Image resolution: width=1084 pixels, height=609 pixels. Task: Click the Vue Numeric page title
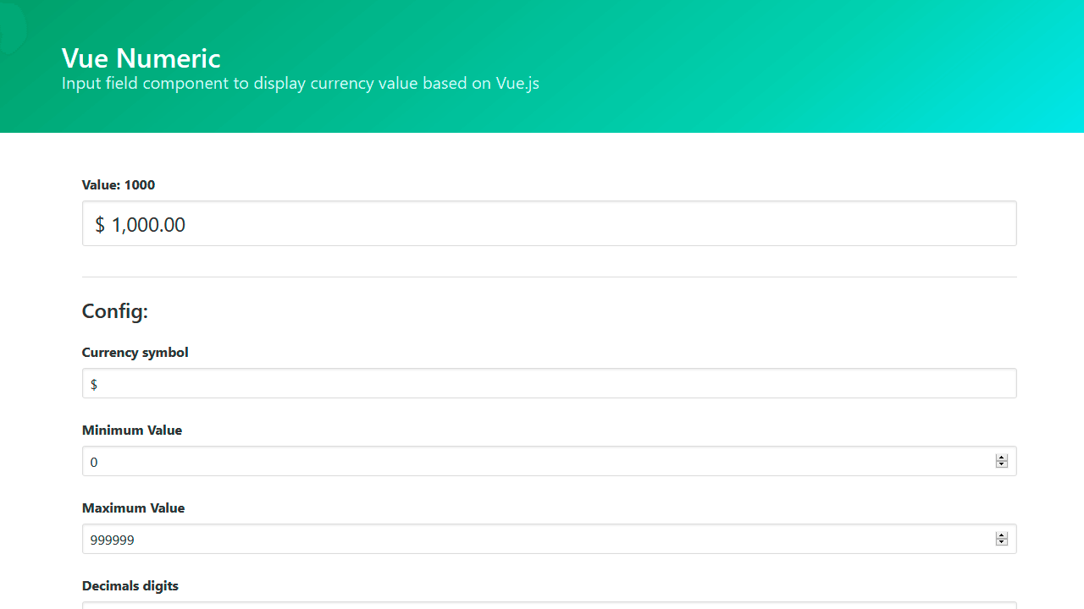pos(141,58)
